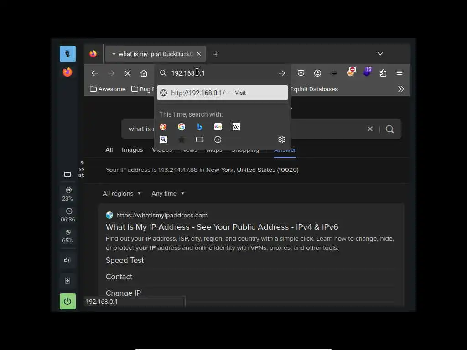Search with eBay this time
This screenshot has width=467, height=350.
point(218,127)
